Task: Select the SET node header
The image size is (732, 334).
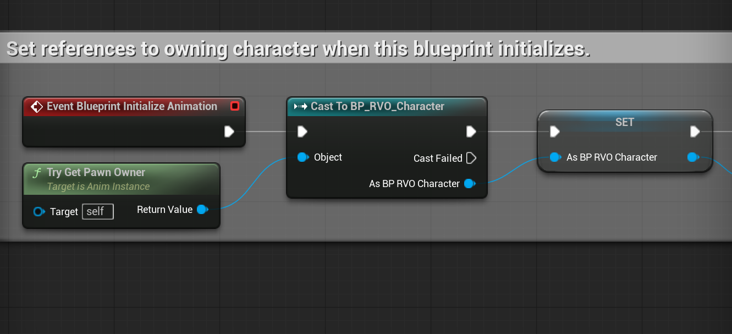Action: 625,122
